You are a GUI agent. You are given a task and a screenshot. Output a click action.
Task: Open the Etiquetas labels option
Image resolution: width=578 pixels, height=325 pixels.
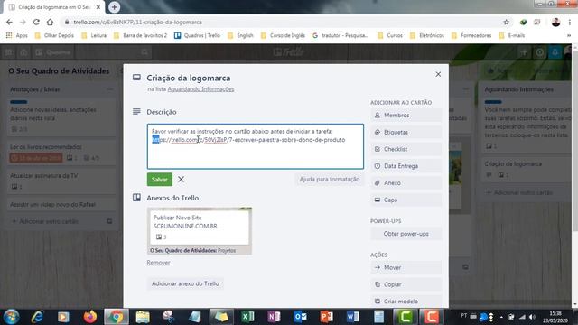pos(406,133)
